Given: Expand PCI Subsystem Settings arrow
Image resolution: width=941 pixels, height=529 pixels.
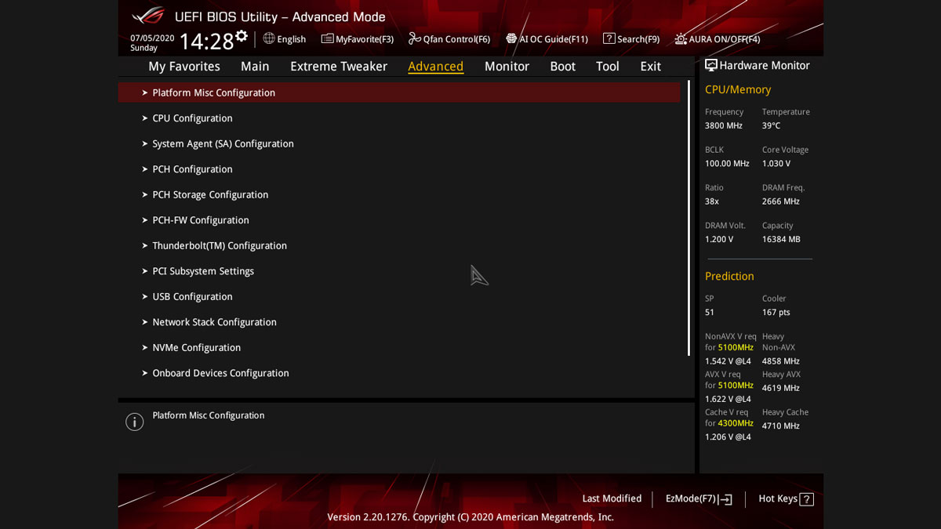Looking at the screenshot, I should pos(145,271).
